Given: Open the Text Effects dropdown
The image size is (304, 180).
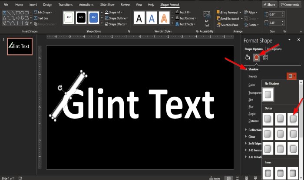Looking at the screenshot, I should point(187,24).
